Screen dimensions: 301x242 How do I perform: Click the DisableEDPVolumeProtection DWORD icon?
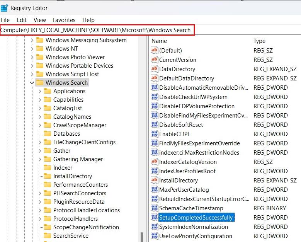point(154,106)
